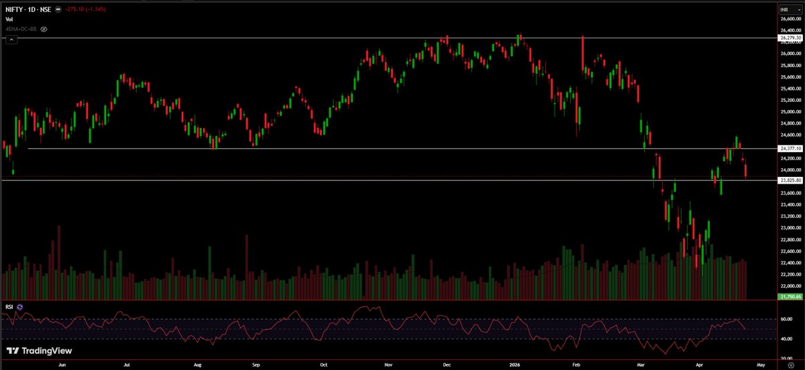The image size is (805, 370).
Task: Click the 23,825.80 horizontal line price label
Action: coord(791,180)
